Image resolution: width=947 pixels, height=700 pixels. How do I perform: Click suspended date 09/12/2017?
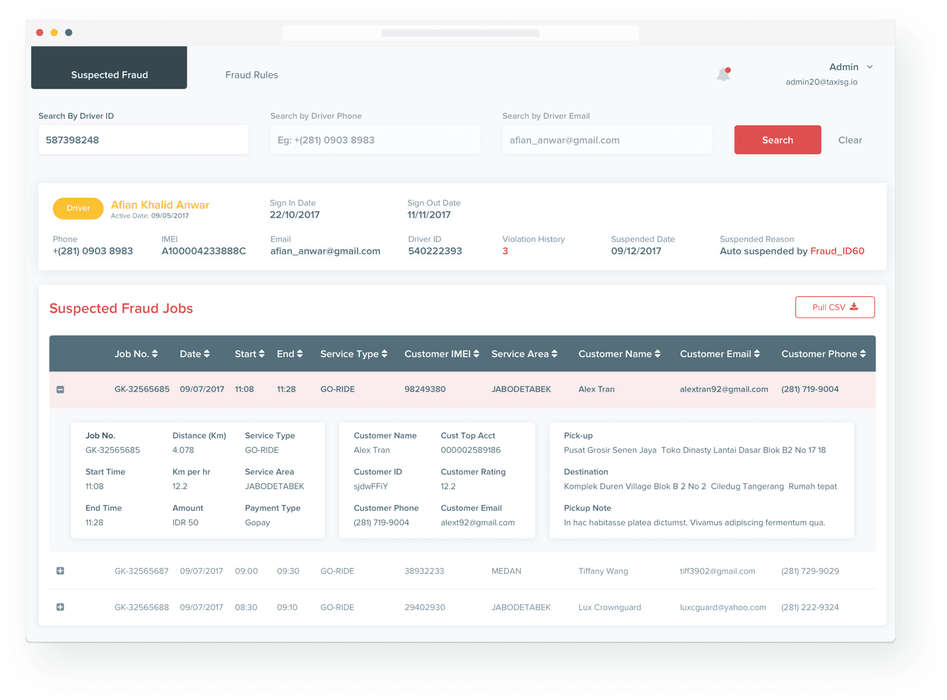(x=636, y=251)
